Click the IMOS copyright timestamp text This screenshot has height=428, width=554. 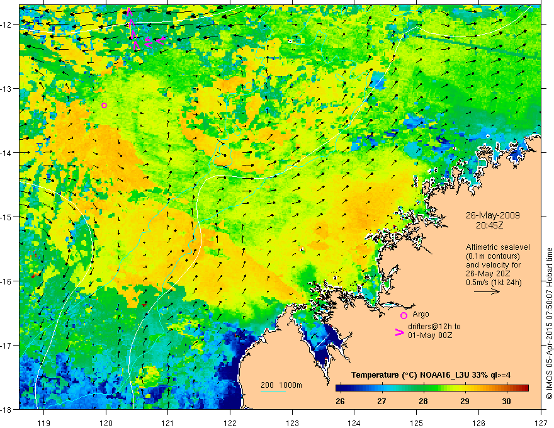tap(549, 324)
